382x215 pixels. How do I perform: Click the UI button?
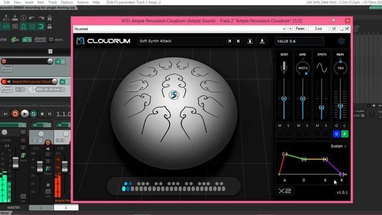334,29
